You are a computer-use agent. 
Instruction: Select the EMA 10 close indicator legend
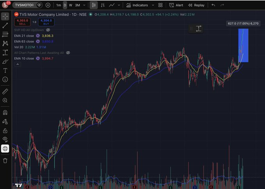click(24, 58)
